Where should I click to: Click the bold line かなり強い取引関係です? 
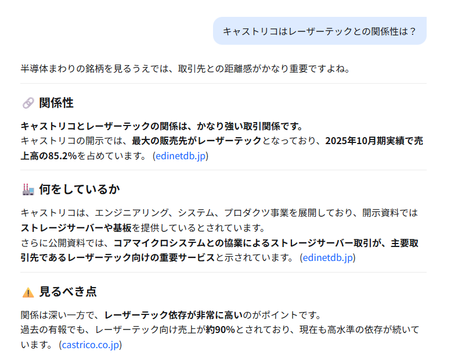click(x=161, y=126)
